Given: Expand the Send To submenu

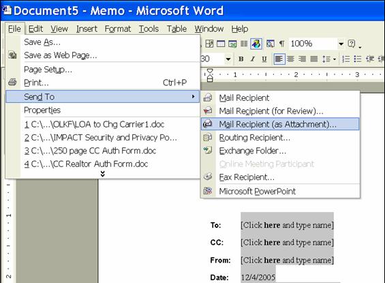Looking at the screenshot, I should [103, 97].
